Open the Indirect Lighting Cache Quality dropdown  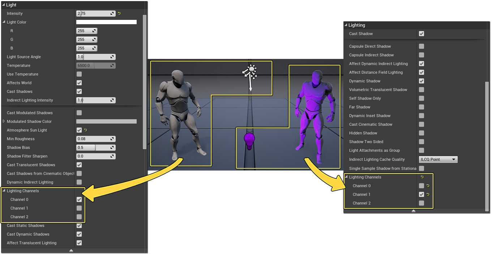coord(438,159)
